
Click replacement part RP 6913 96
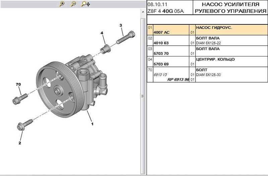coord(178,80)
